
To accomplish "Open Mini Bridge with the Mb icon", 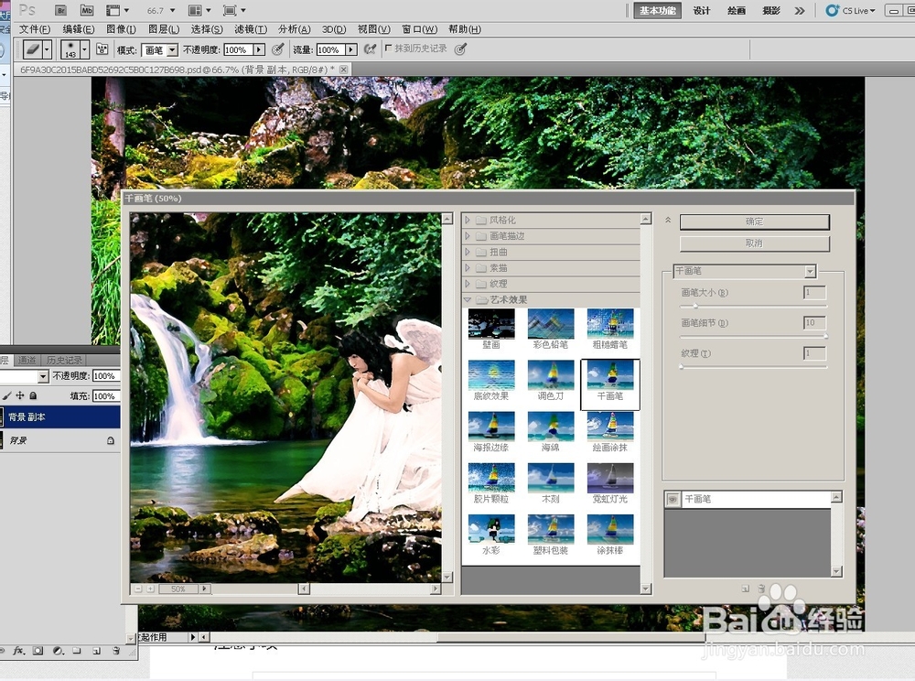I will (x=87, y=10).
